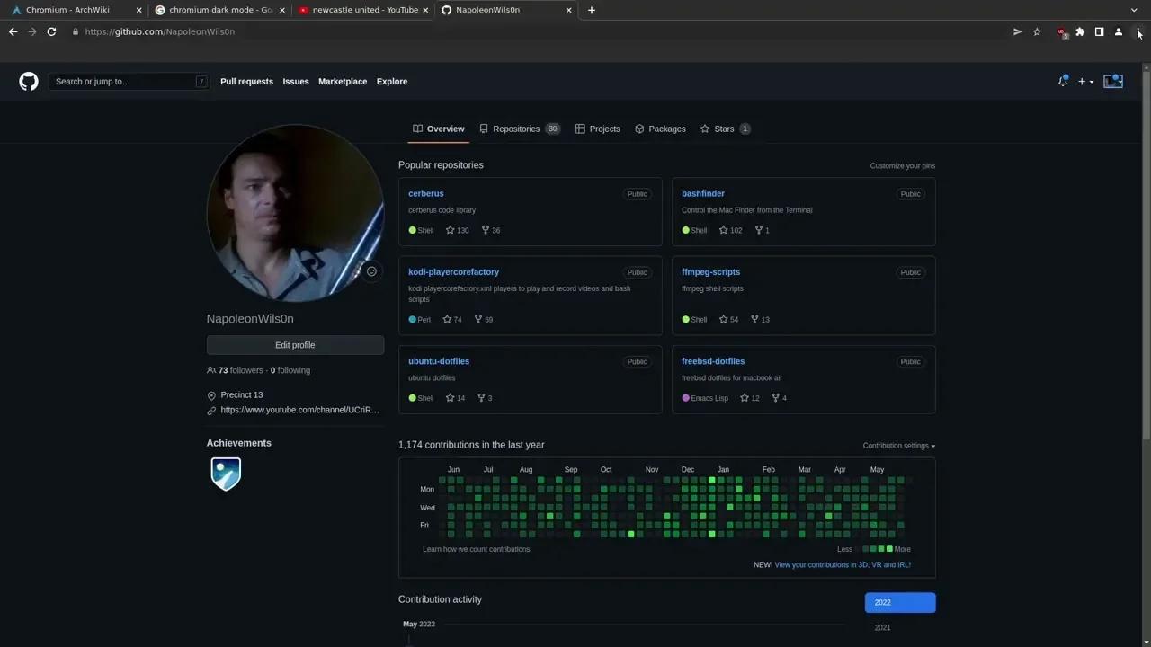Open the YouTube channel profile link
Screen dimensions: 1151x647
click(x=299, y=410)
